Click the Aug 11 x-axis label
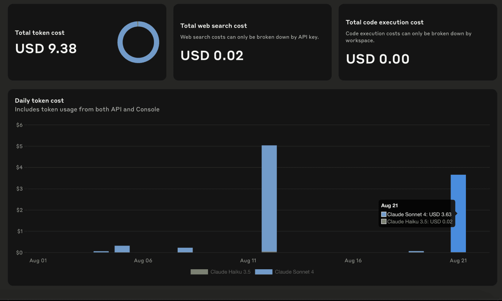This screenshot has height=301, width=502. (248, 261)
